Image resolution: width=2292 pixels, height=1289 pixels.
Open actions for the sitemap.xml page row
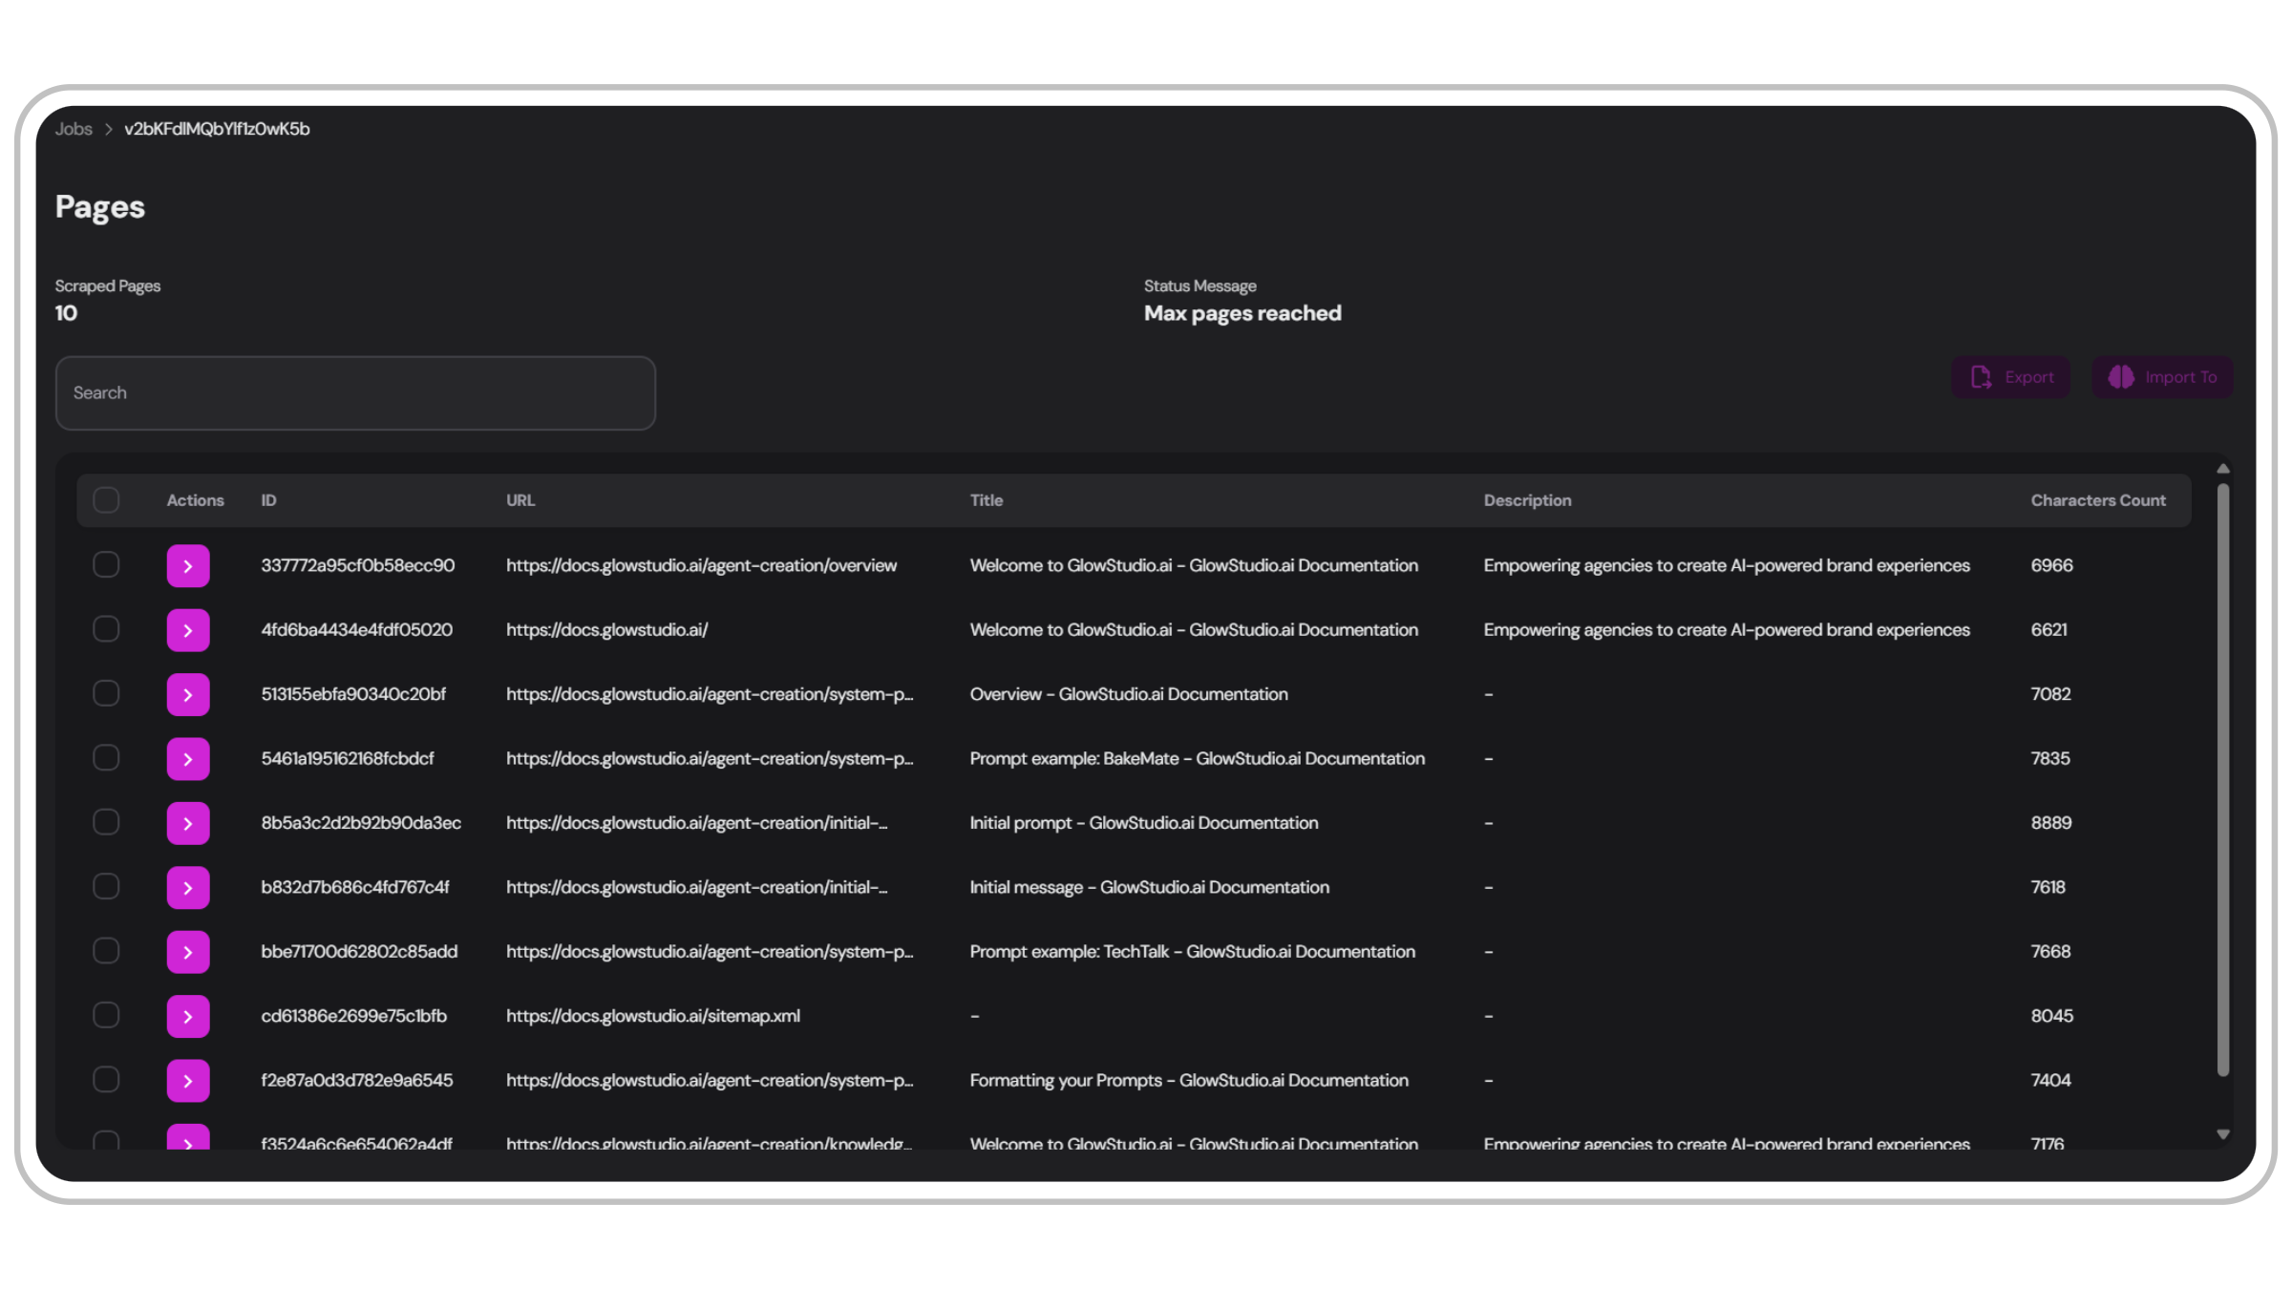point(188,1016)
